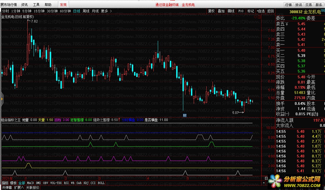Click the top-right 交易 button

[308, 5]
